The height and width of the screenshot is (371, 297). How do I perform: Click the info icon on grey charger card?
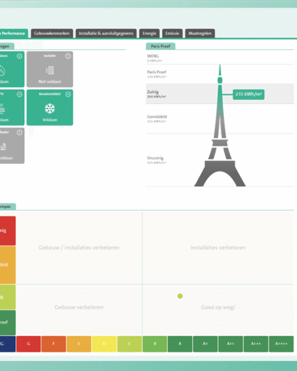(x=20, y=132)
